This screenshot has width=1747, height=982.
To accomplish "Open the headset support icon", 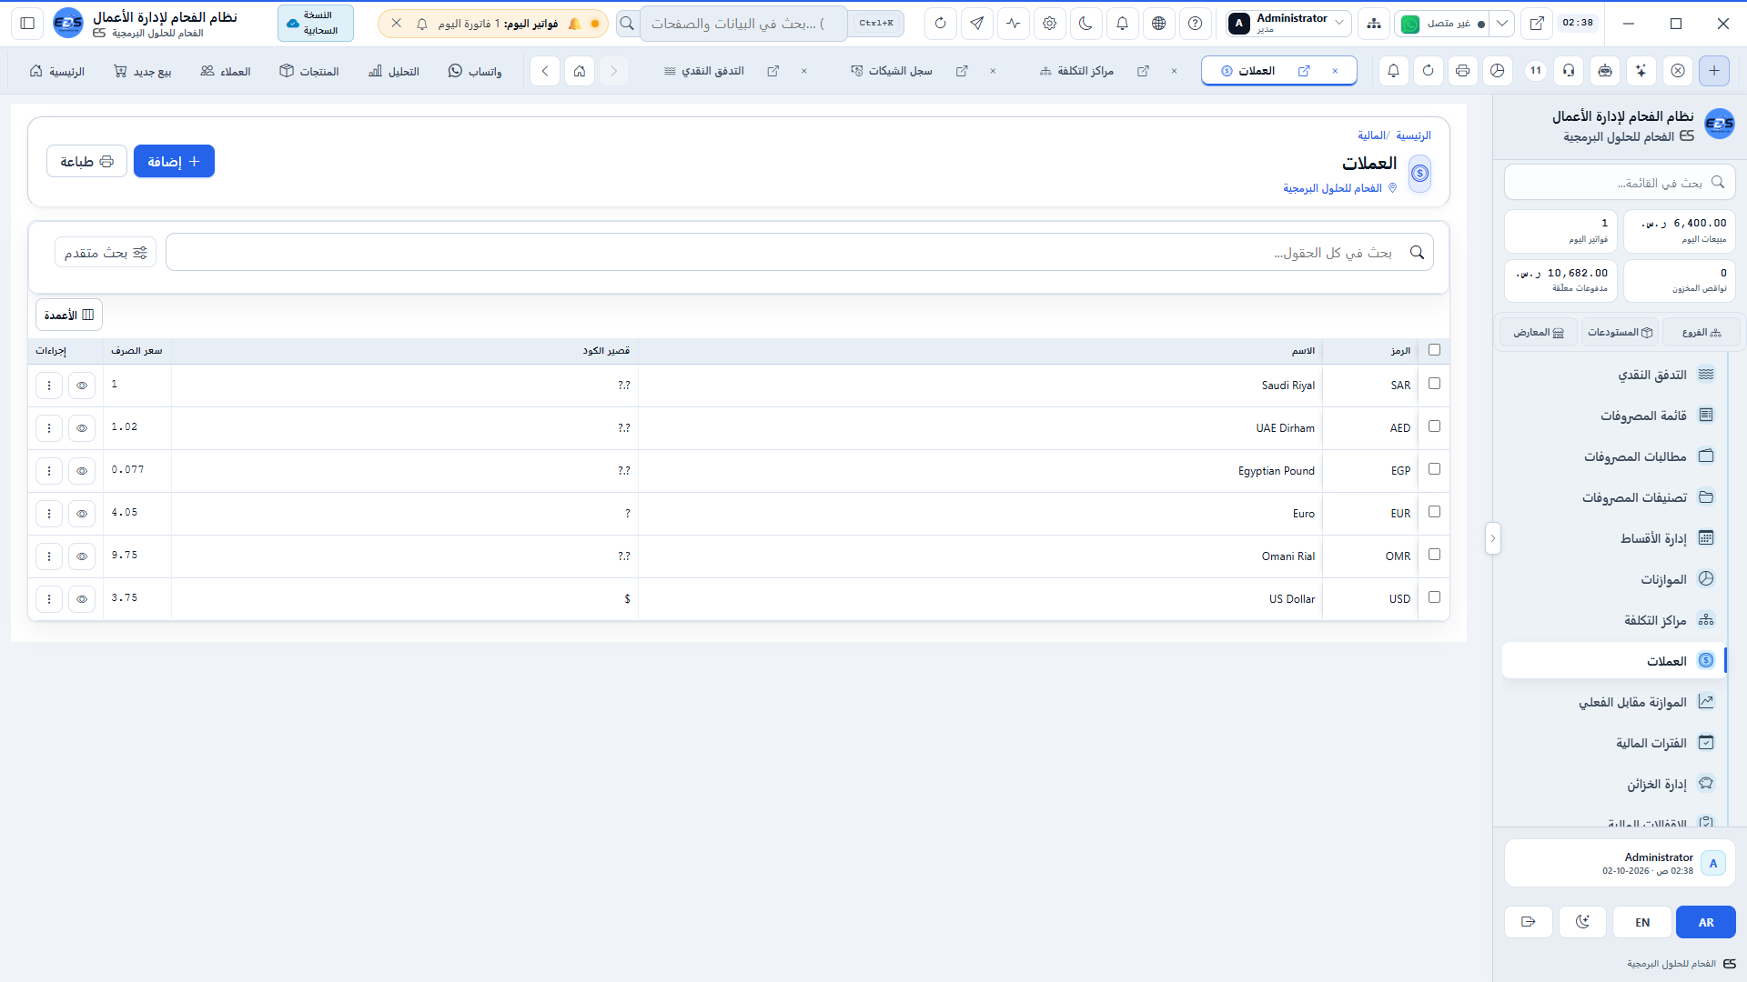I will (1570, 71).
